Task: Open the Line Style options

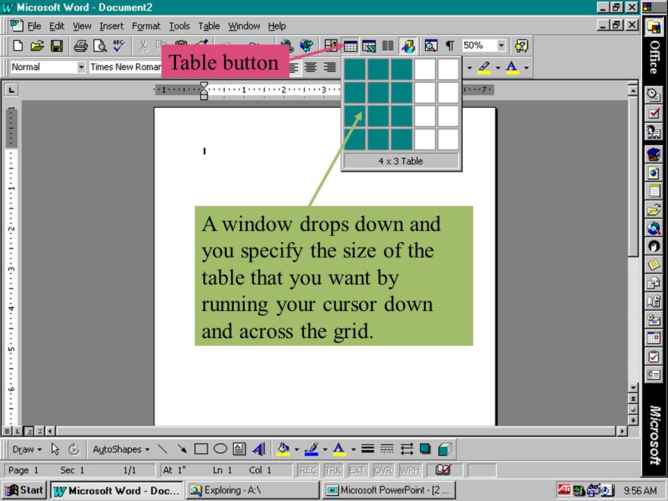Action: [x=367, y=449]
